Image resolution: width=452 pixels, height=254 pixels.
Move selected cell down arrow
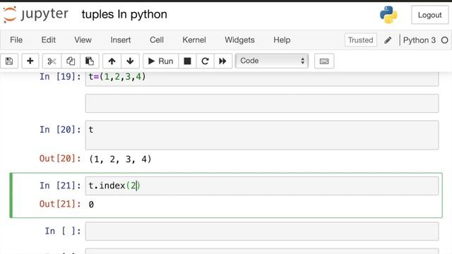point(130,61)
